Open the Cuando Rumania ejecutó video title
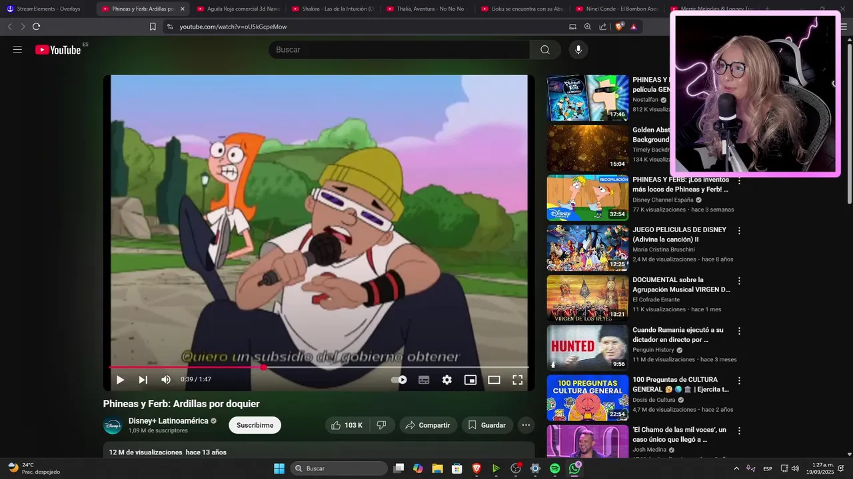The image size is (853, 479). (678, 335)
